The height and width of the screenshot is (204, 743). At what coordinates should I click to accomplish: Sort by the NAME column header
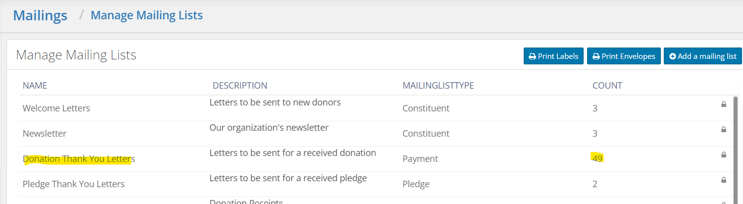coord(35,85)
